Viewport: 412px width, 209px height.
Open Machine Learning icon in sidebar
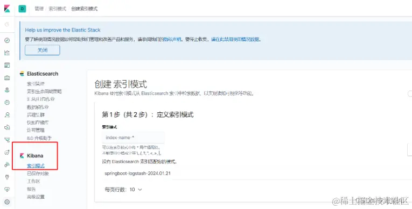tap(7, 103)
